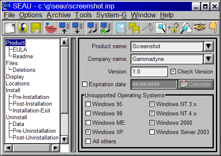The height and width of the screenshot is (156, 221).
Task: Click the Calendar button
Action: (x=196, y=84)
